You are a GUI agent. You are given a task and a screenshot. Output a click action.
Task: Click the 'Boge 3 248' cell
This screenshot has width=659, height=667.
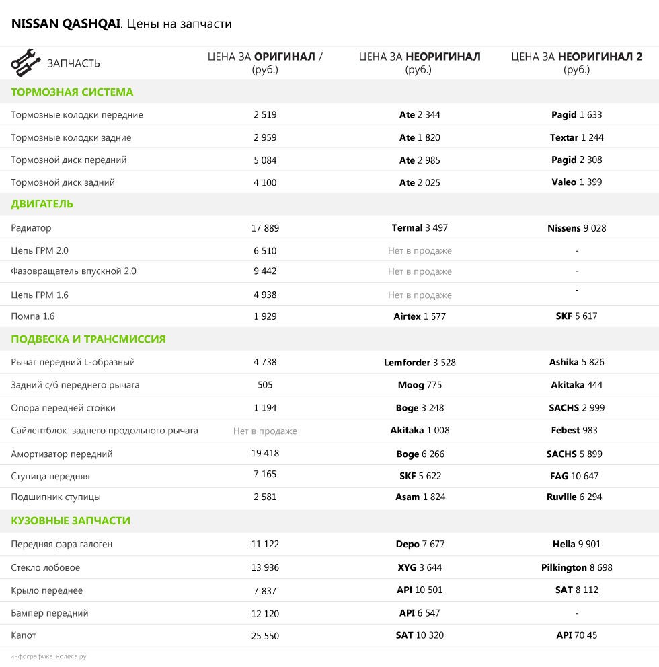(420, 408)
